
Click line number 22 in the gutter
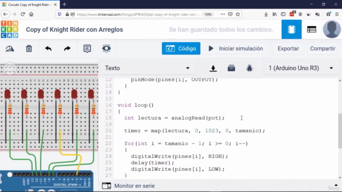pyautogui.click(x=108, y=143)
